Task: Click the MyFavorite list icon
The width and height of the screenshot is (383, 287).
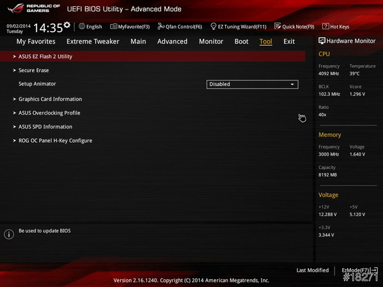Action: click(114, 26)
